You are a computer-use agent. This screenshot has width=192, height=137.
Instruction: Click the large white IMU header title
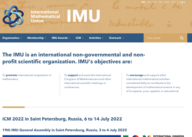83,16
